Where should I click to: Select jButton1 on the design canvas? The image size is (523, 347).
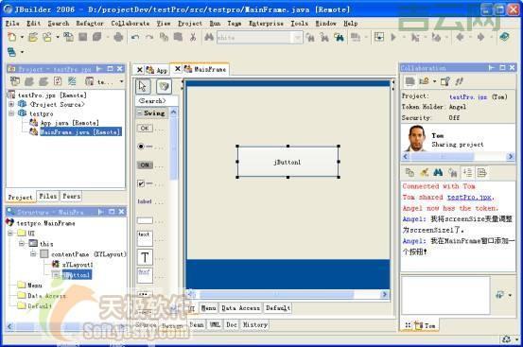click(x=288, y=162)
